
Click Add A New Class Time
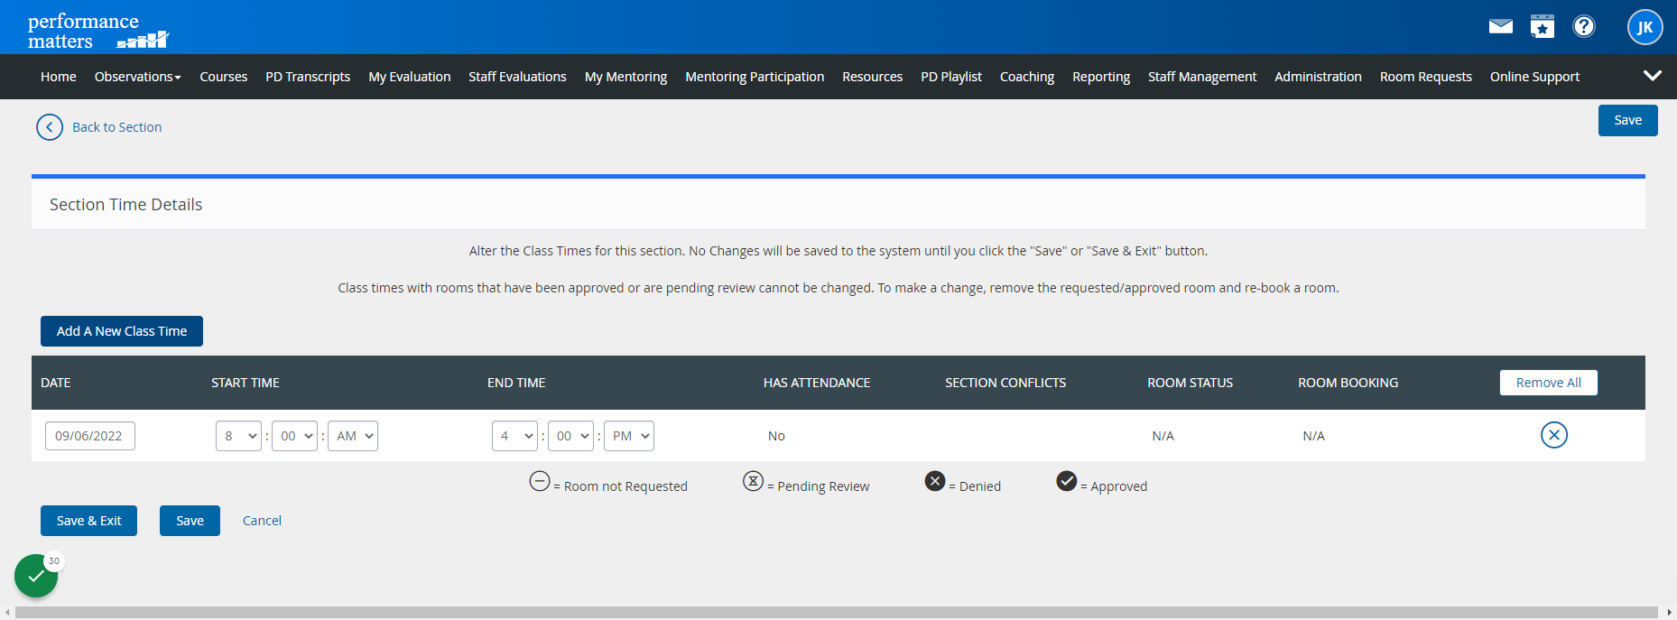[x=122, y=331]
